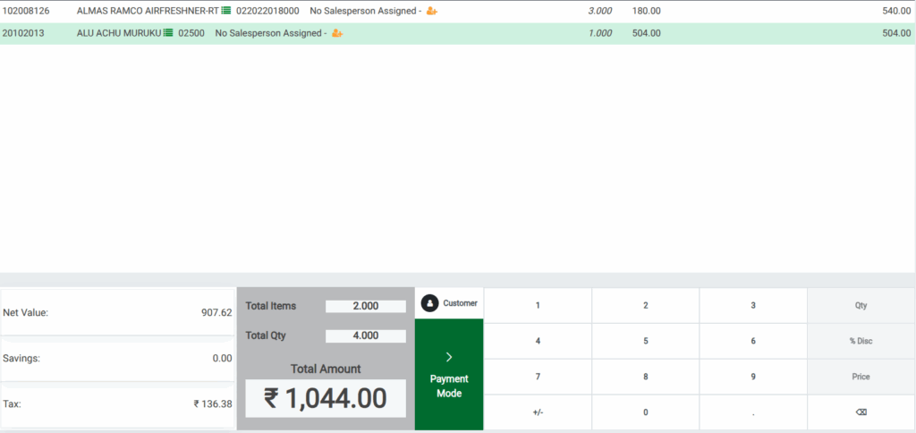Click the Total Items field showing 2.000

(x=366, y=306)
